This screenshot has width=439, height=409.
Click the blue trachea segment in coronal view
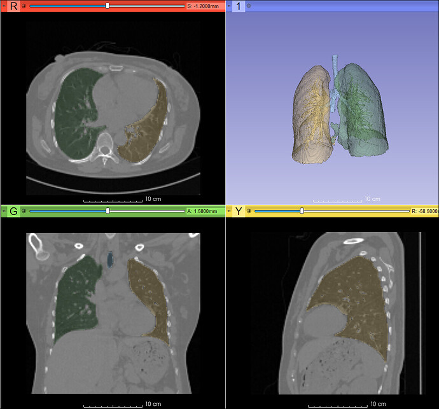tap(111, 259)
